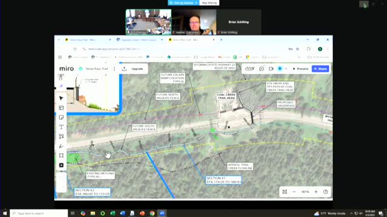The width and height of the screenshot is (387, 217).
Task: Open the board options three-dot menu
Action: pyautogui.click(x=114, y=69)
